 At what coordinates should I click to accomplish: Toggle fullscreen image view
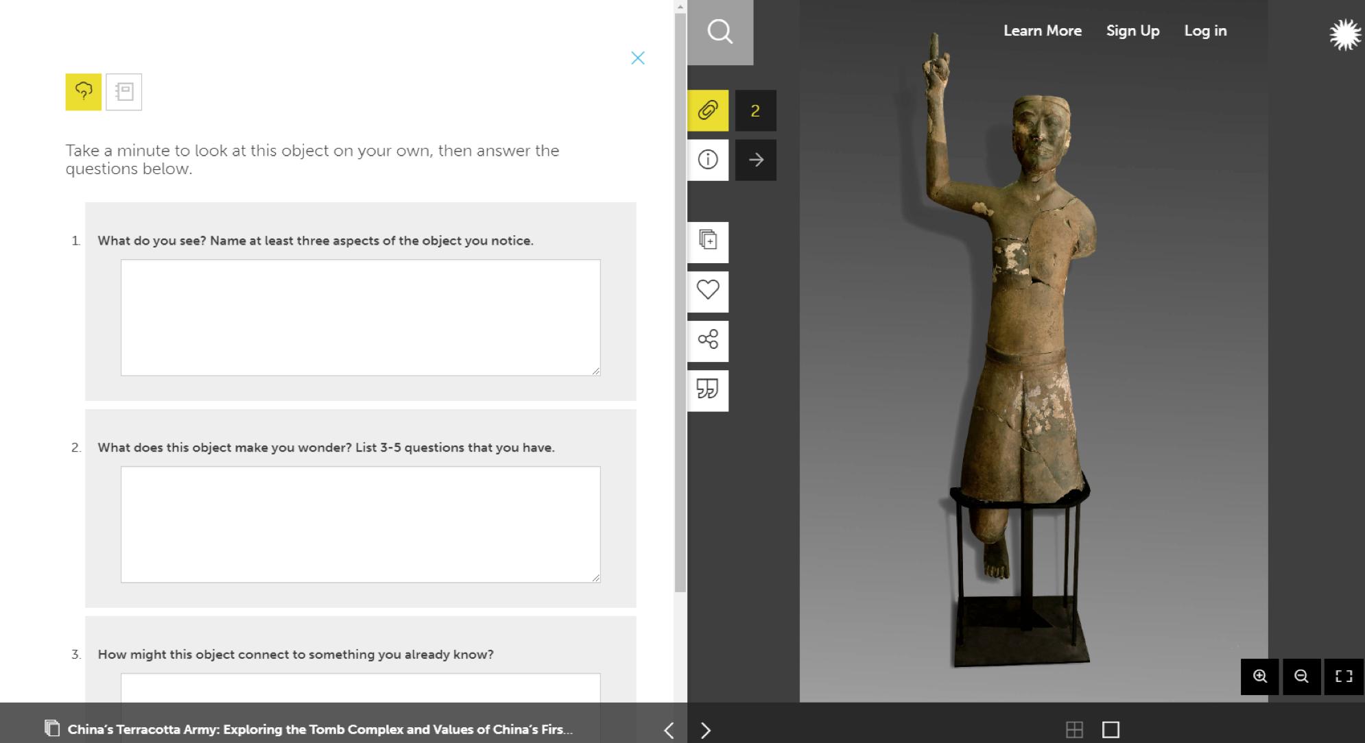1344,677
